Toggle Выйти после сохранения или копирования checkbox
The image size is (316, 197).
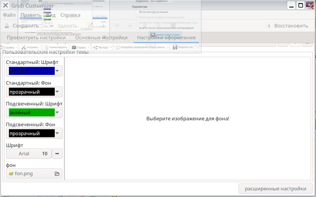[x=137, y=28]
